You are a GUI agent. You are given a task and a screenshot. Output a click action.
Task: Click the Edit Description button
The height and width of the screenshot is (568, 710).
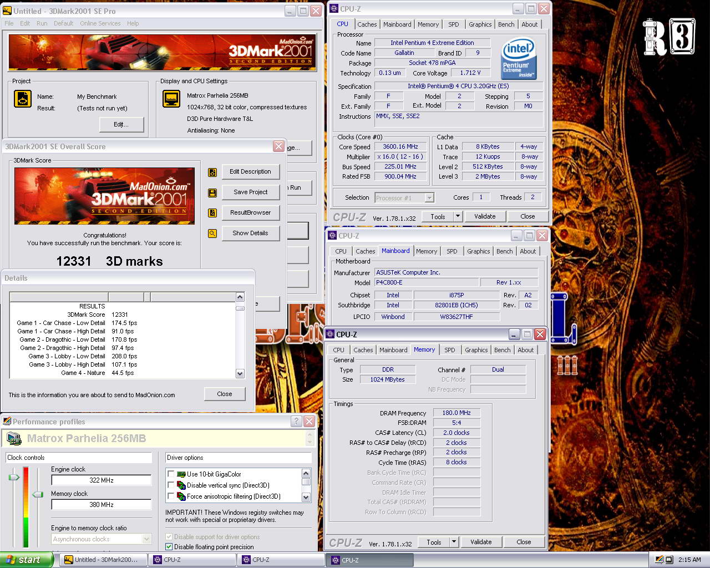(251, 172)
